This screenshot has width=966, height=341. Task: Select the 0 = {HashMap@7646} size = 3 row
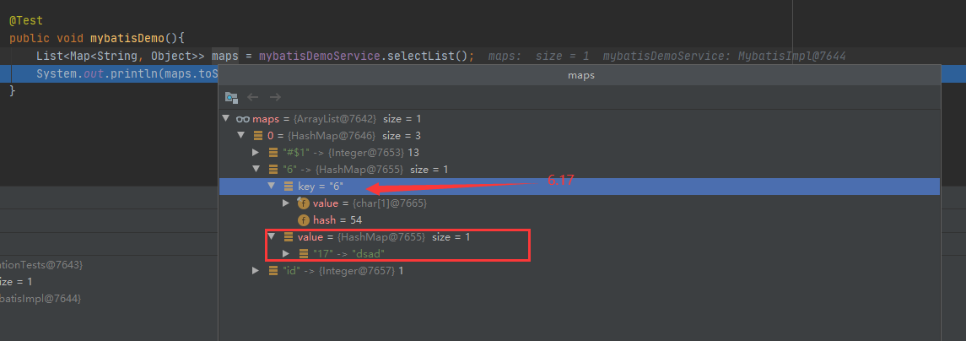tap(580, 135)
